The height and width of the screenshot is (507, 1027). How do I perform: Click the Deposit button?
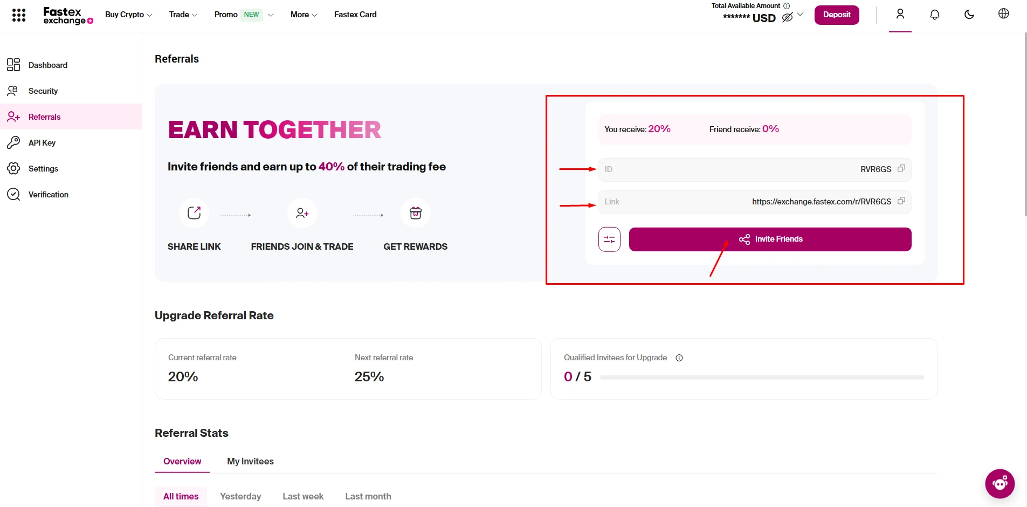(x=836, y=15)
